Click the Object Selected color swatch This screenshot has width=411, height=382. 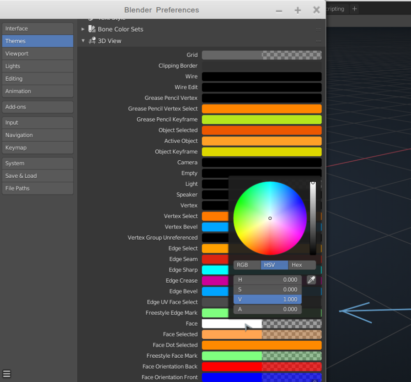[262, 130]
